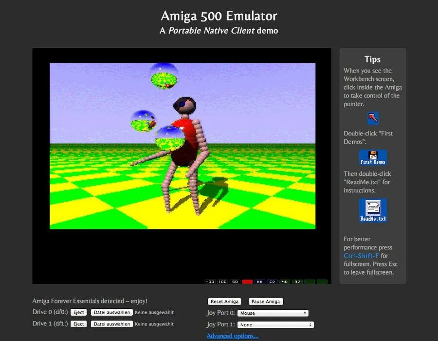Viewport: 438px width, 341px height.
Task: Click the +00 status indicator
Action: click(x=210, y=282)
